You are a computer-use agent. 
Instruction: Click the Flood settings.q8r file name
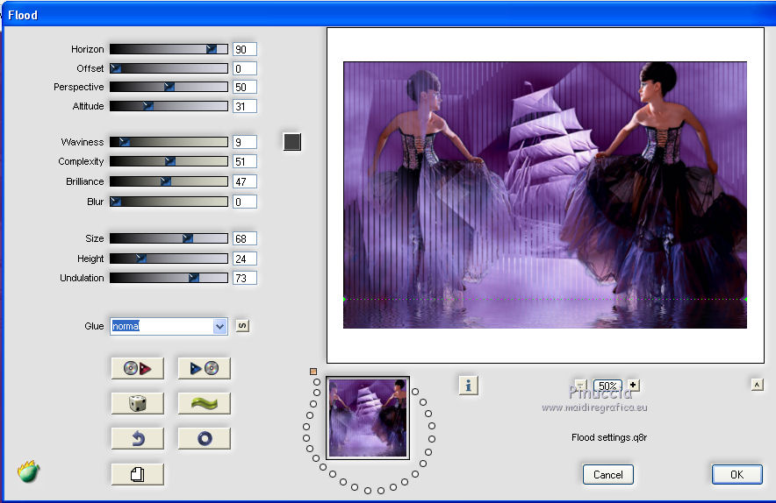[x=609, y=437]
